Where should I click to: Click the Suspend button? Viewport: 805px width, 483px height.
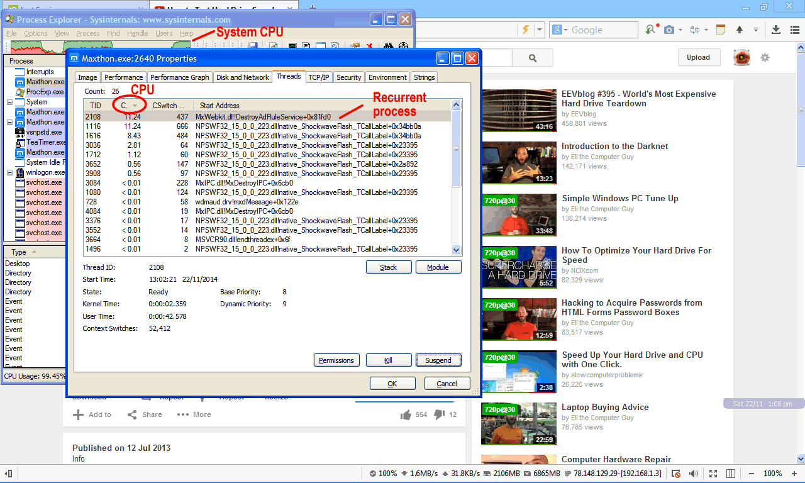pos(438,360)
